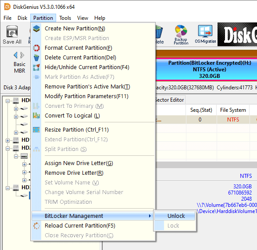
Task: Click the BitLocker Encrypted (H:) partition bar
Action: point(207,70)
